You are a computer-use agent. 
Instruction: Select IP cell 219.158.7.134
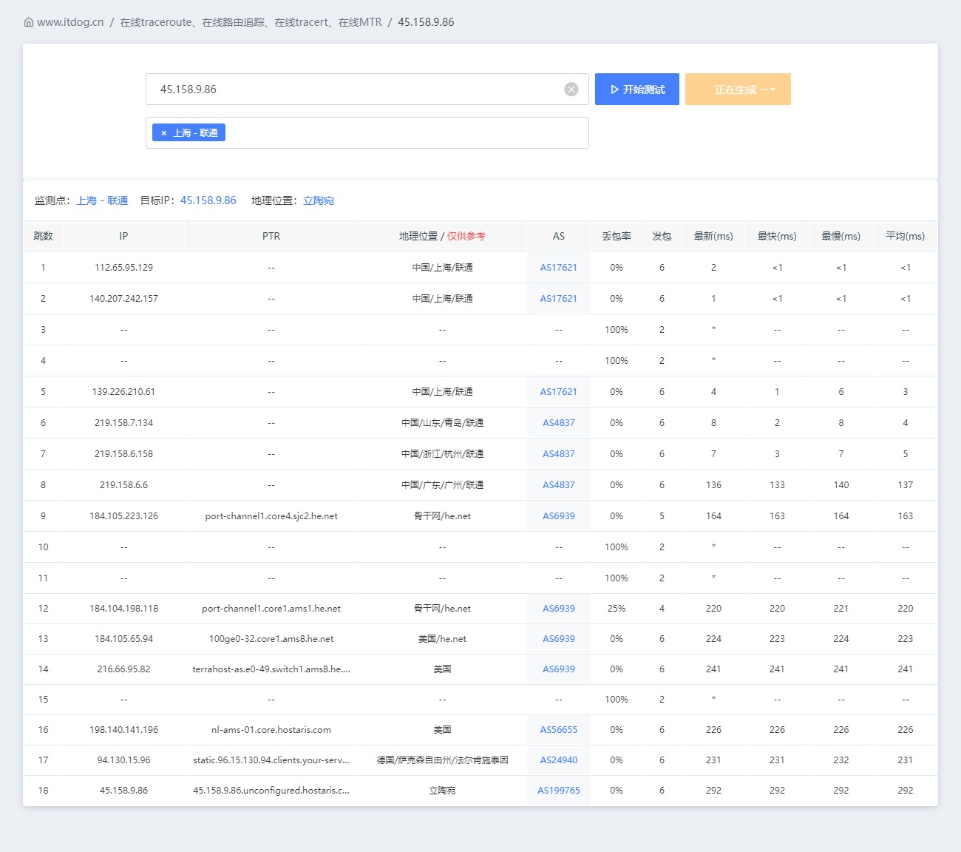tap(123, 423)
